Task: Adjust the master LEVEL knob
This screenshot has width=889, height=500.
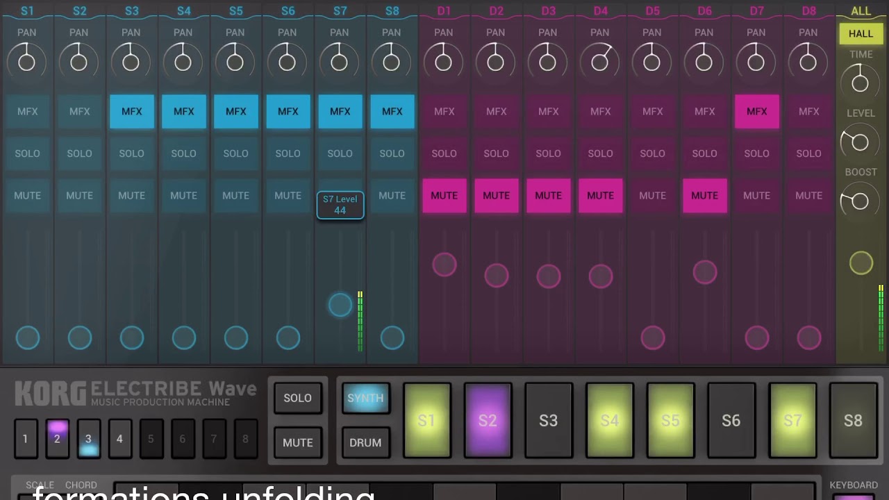Action: 860,142
